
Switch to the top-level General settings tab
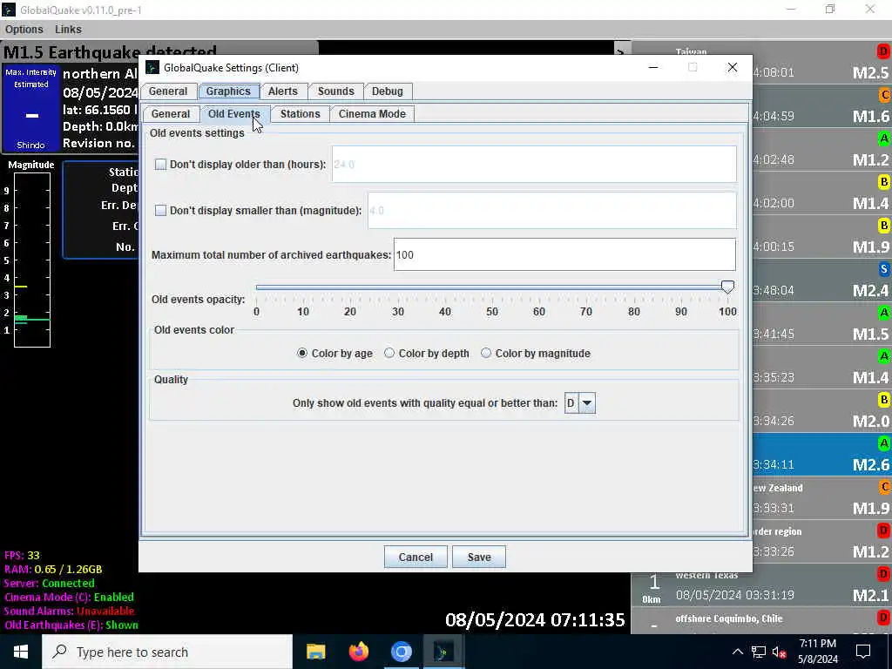pyautogui.click(x=168, y=91)
